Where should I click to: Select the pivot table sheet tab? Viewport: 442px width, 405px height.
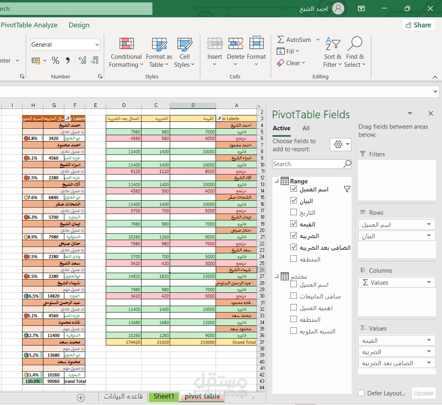pos(202,397)
